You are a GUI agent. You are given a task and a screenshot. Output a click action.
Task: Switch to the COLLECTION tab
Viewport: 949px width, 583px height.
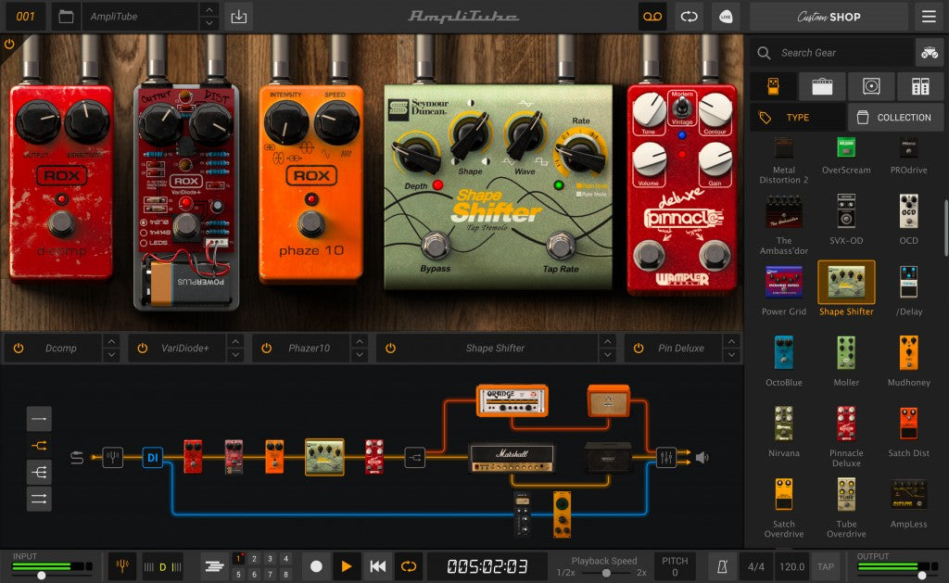coord(893,117)
